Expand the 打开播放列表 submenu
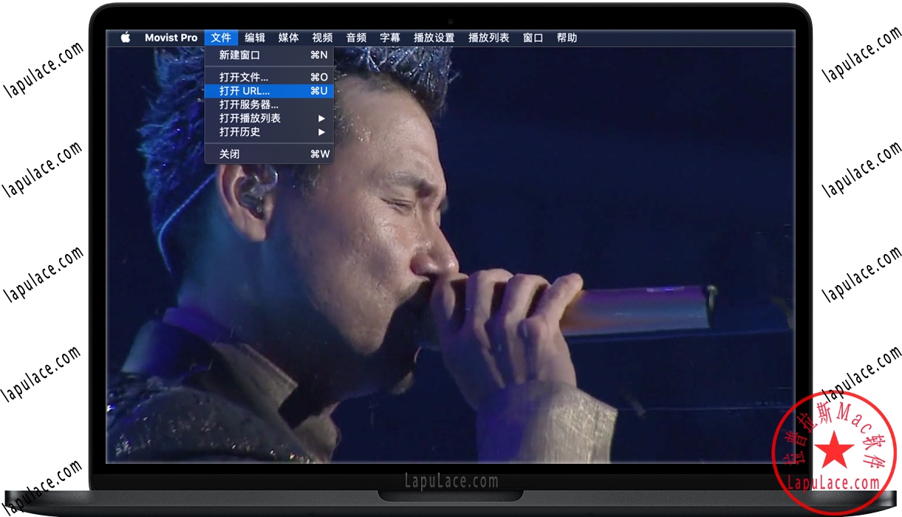Screen dimensions: 902x517 pyautogui.click(x=269, y=118)
